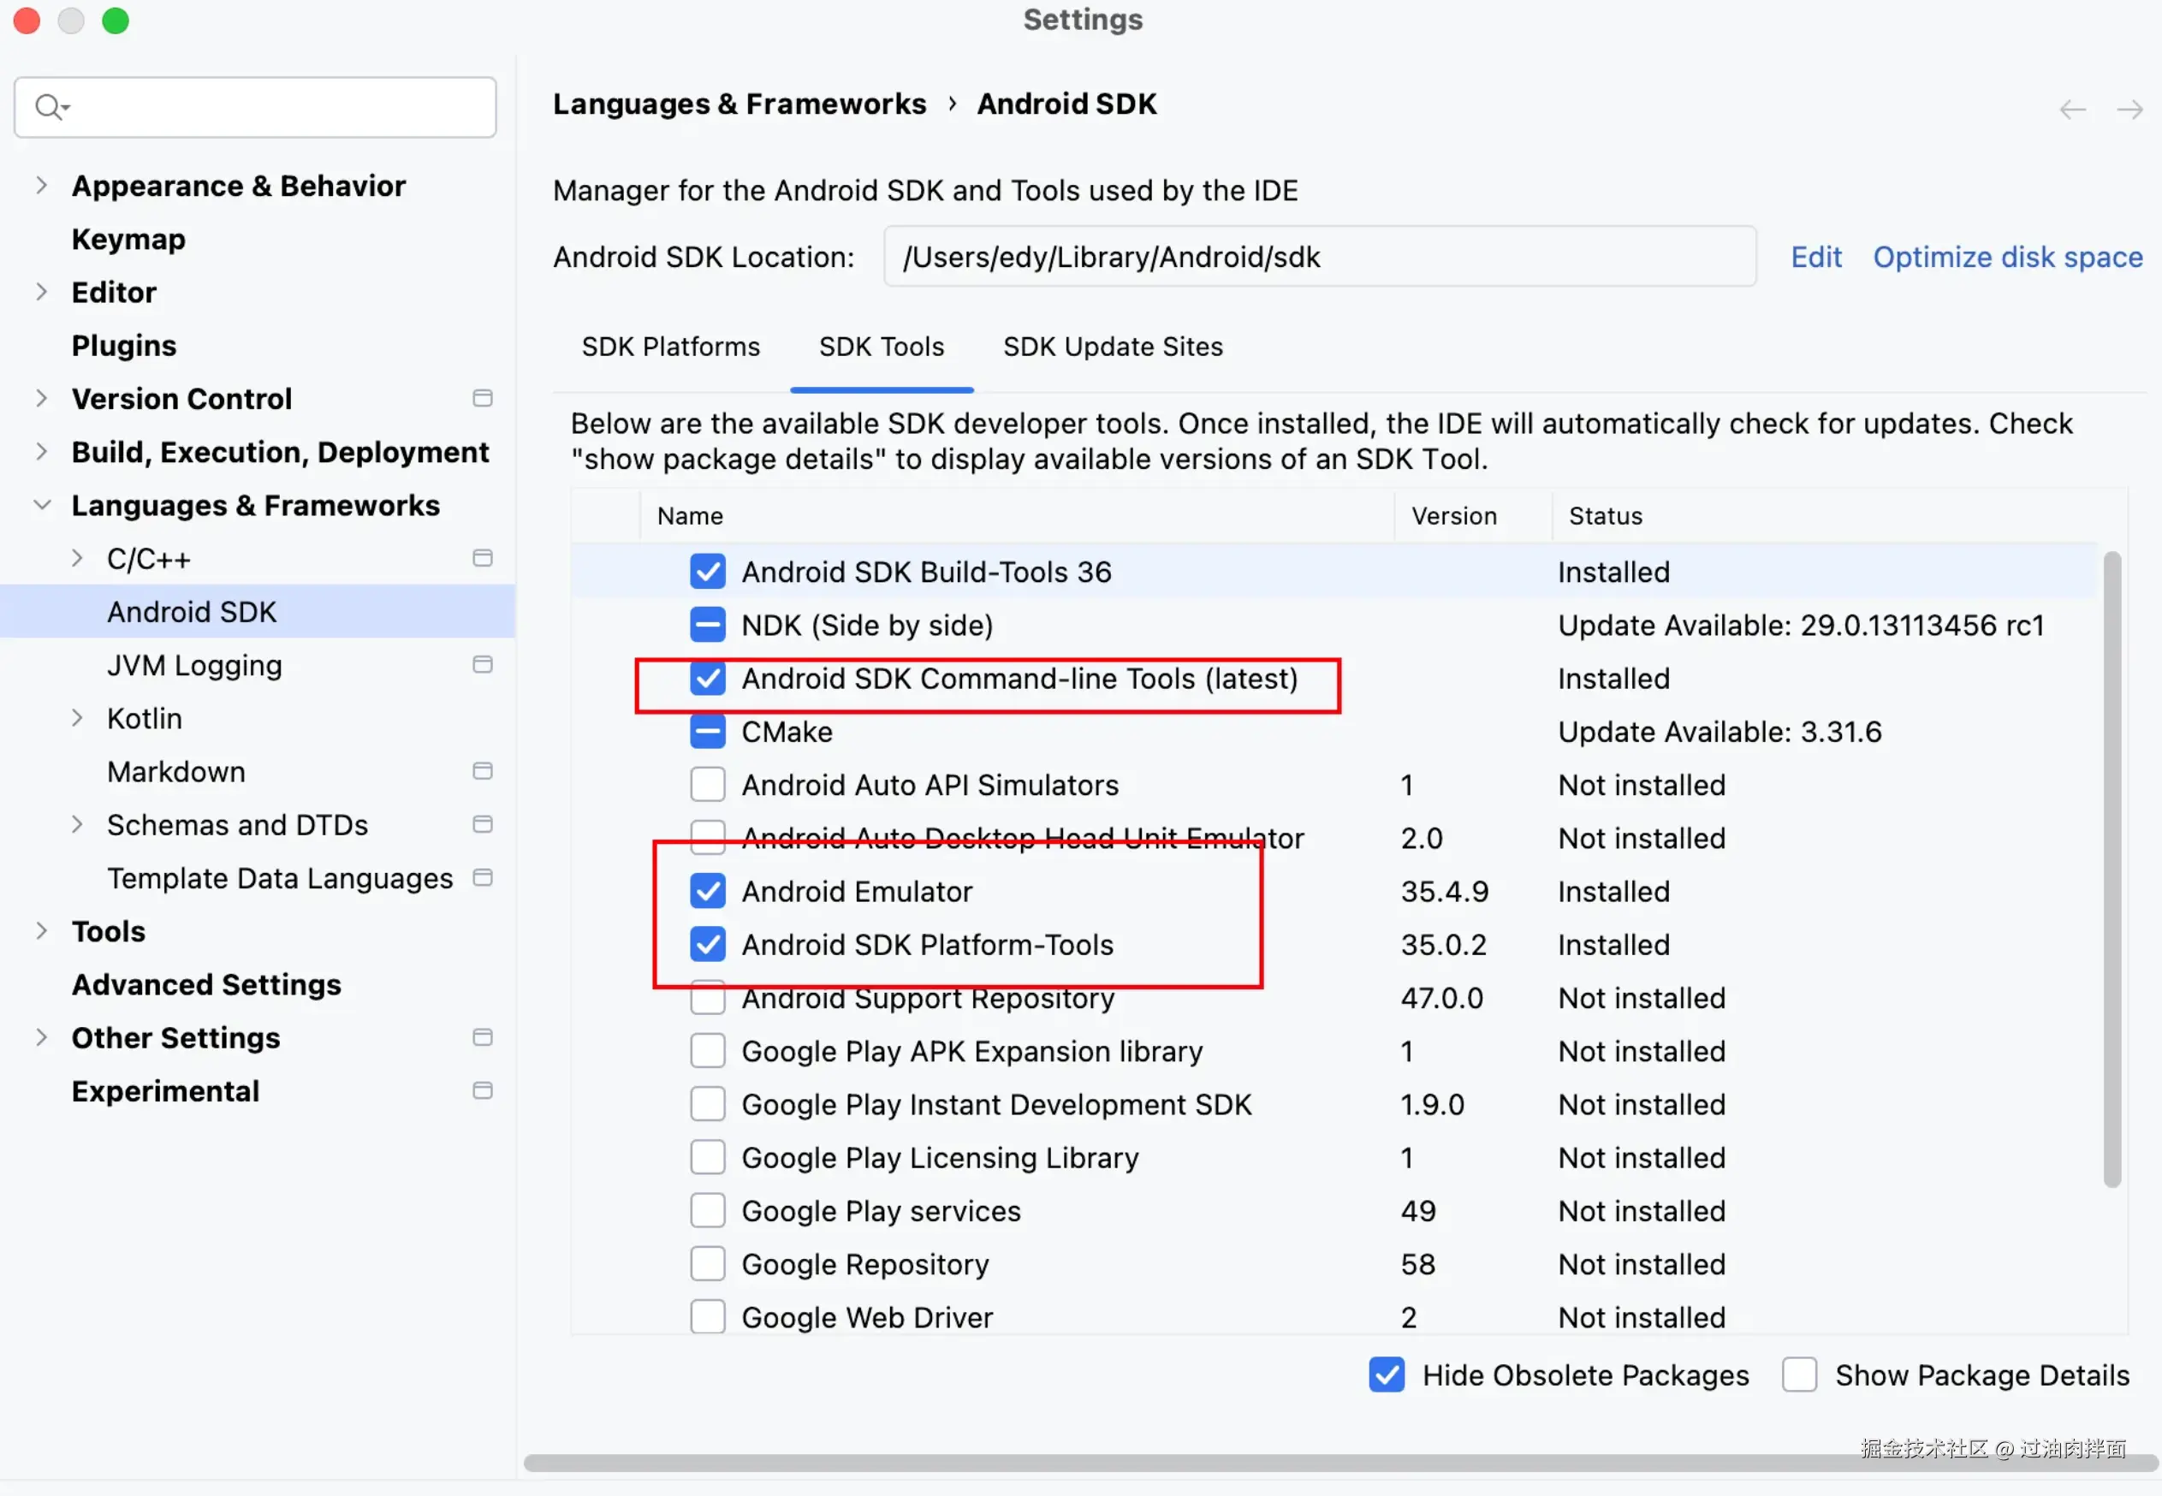Expand Appearance & Behavior section
2162x1496 pixels.
coord(41,186)
